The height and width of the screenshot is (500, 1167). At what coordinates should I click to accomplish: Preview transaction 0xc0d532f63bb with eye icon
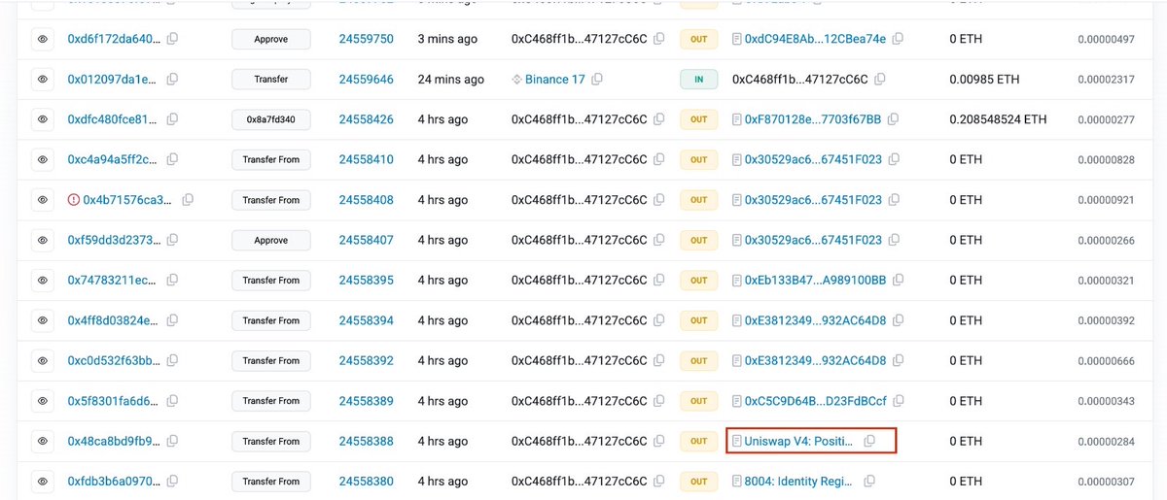[x=43, y=360]
